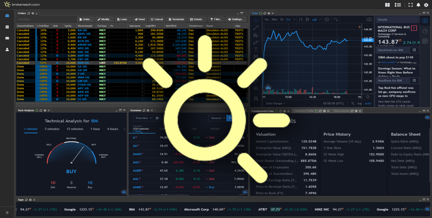Select the zoom-in tool on the chart sidebar
Image resolution: width=432 pixels, height=218 pixels.
(256, 88)
